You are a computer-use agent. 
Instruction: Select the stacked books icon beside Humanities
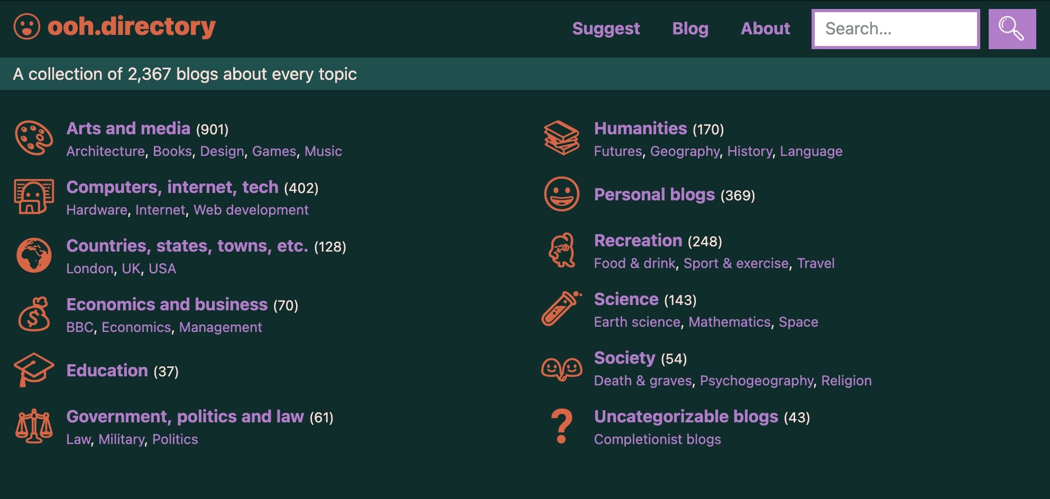point(562,138)
